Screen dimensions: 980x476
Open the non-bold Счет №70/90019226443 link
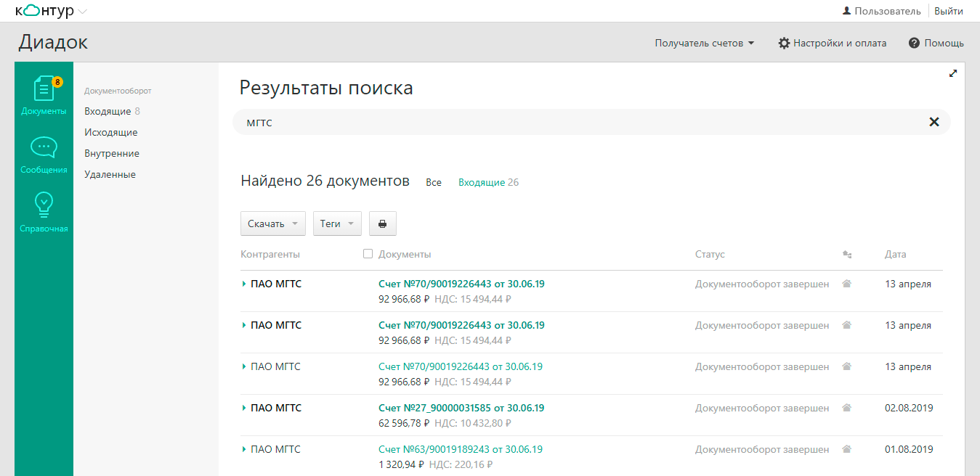[461, 366]
